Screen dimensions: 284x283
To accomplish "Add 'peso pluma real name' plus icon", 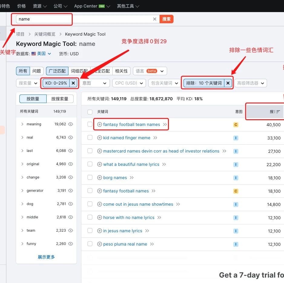I will click(99, 244).
